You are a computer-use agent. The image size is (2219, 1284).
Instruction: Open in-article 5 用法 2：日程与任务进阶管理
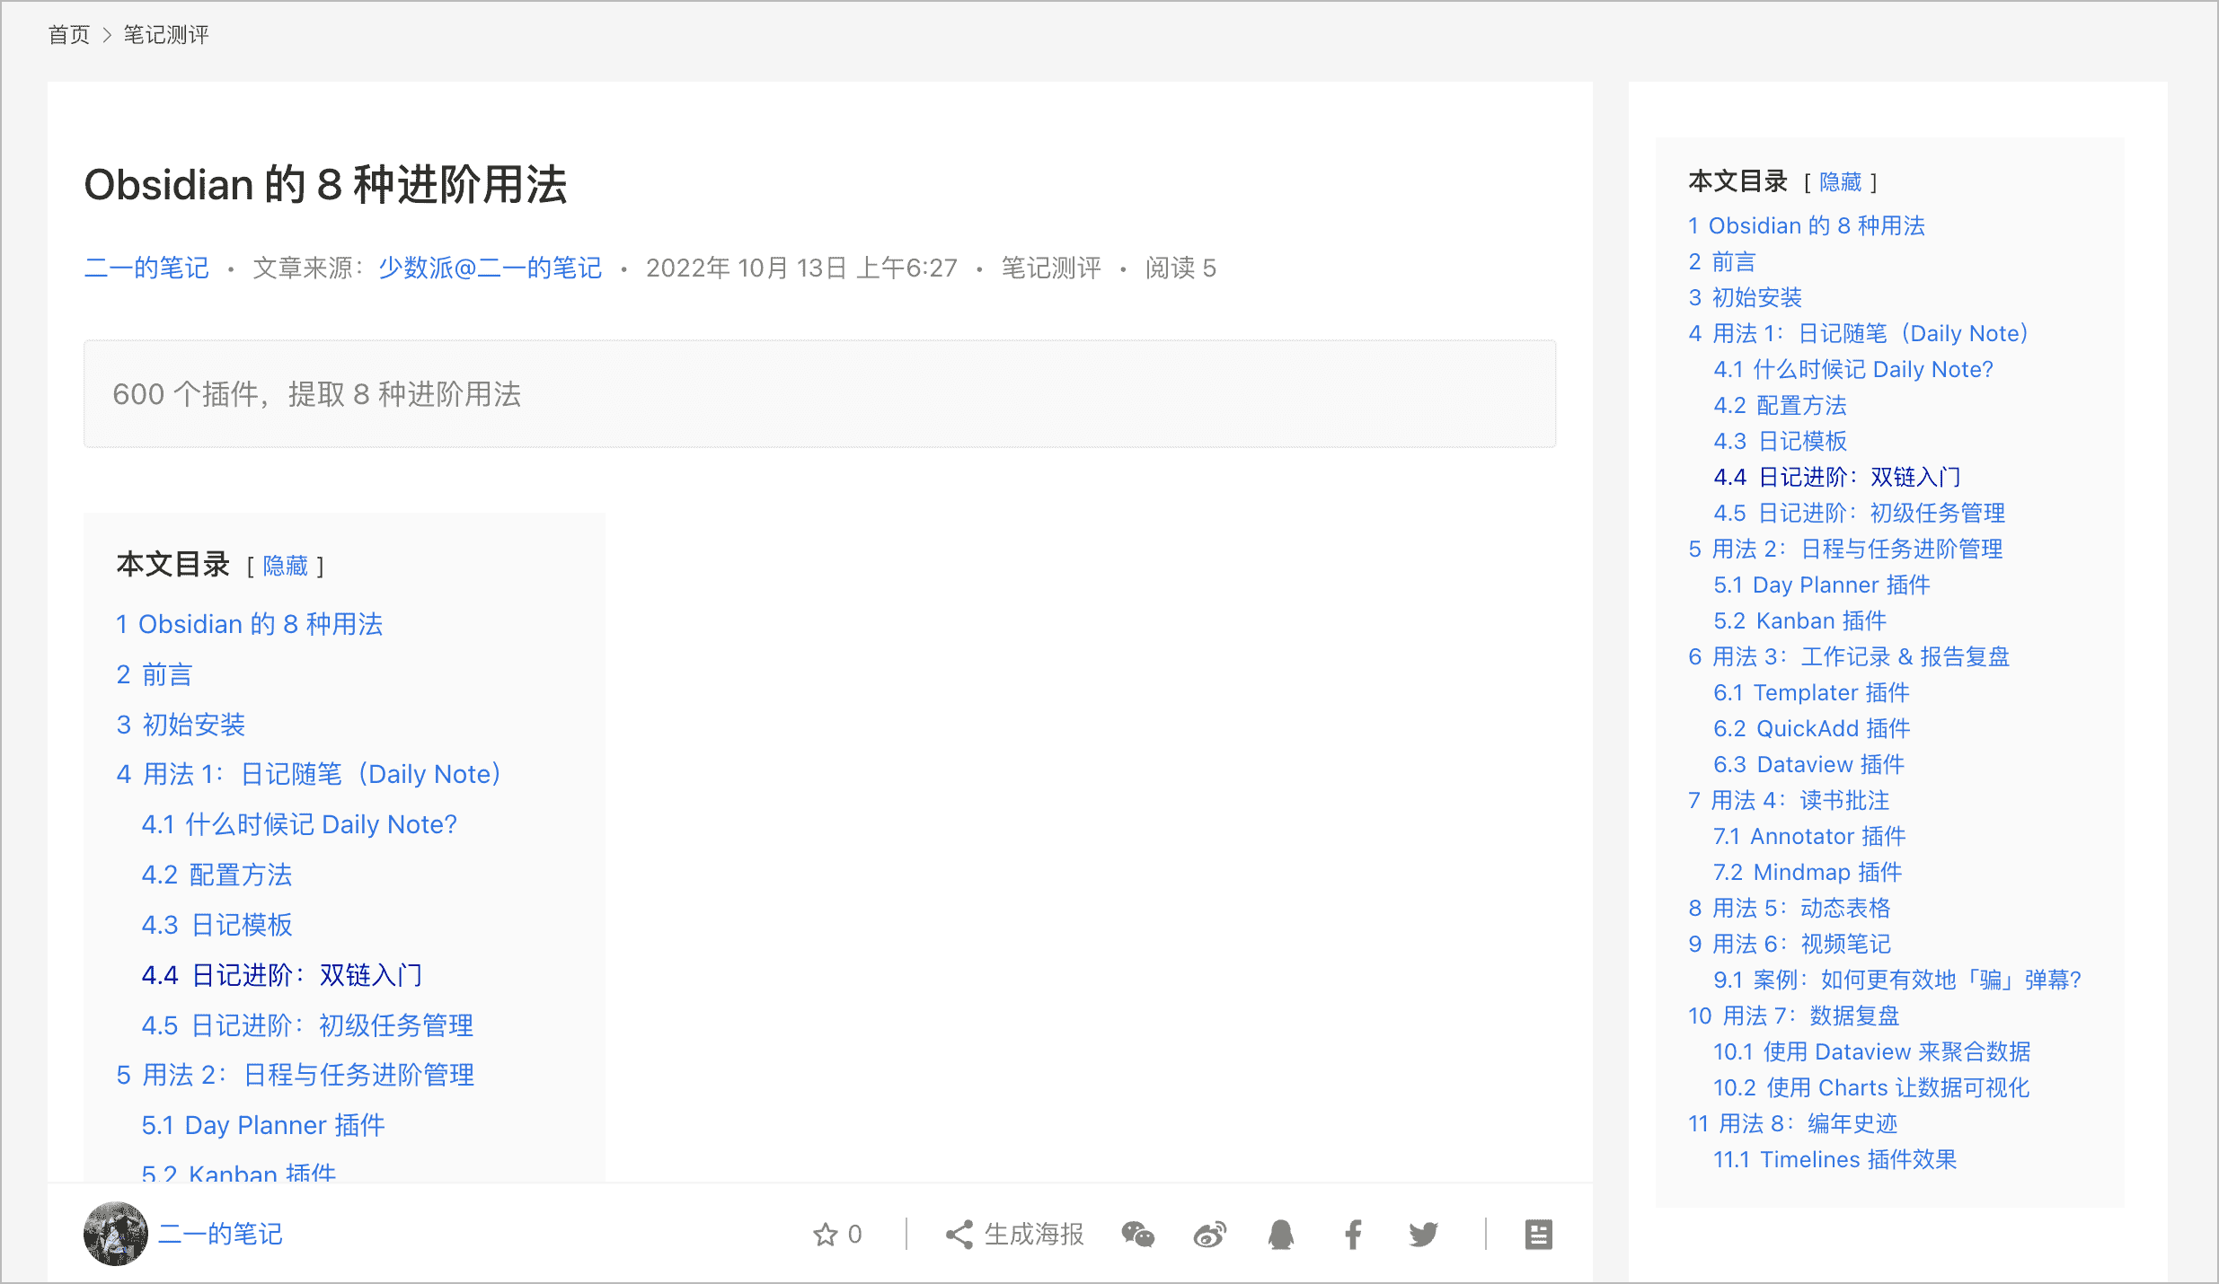(296, 1075)
